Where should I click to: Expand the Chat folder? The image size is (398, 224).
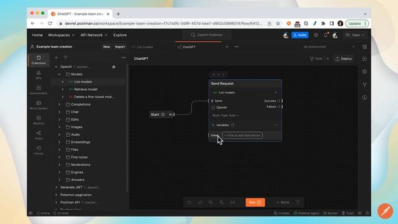(60, 112)
